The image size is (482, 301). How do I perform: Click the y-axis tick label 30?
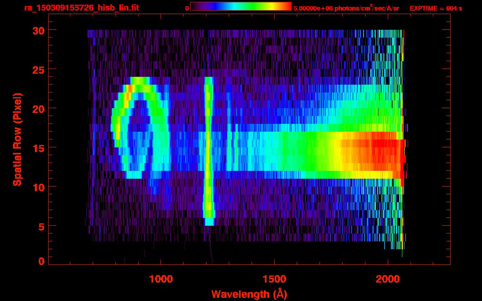38,30
